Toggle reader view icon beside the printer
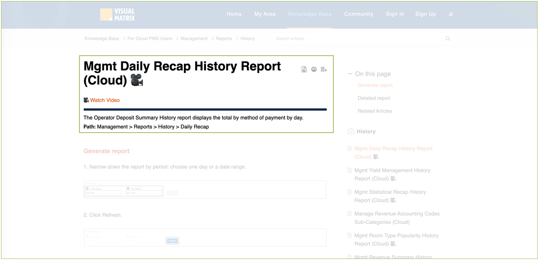 tap(324, 69)
